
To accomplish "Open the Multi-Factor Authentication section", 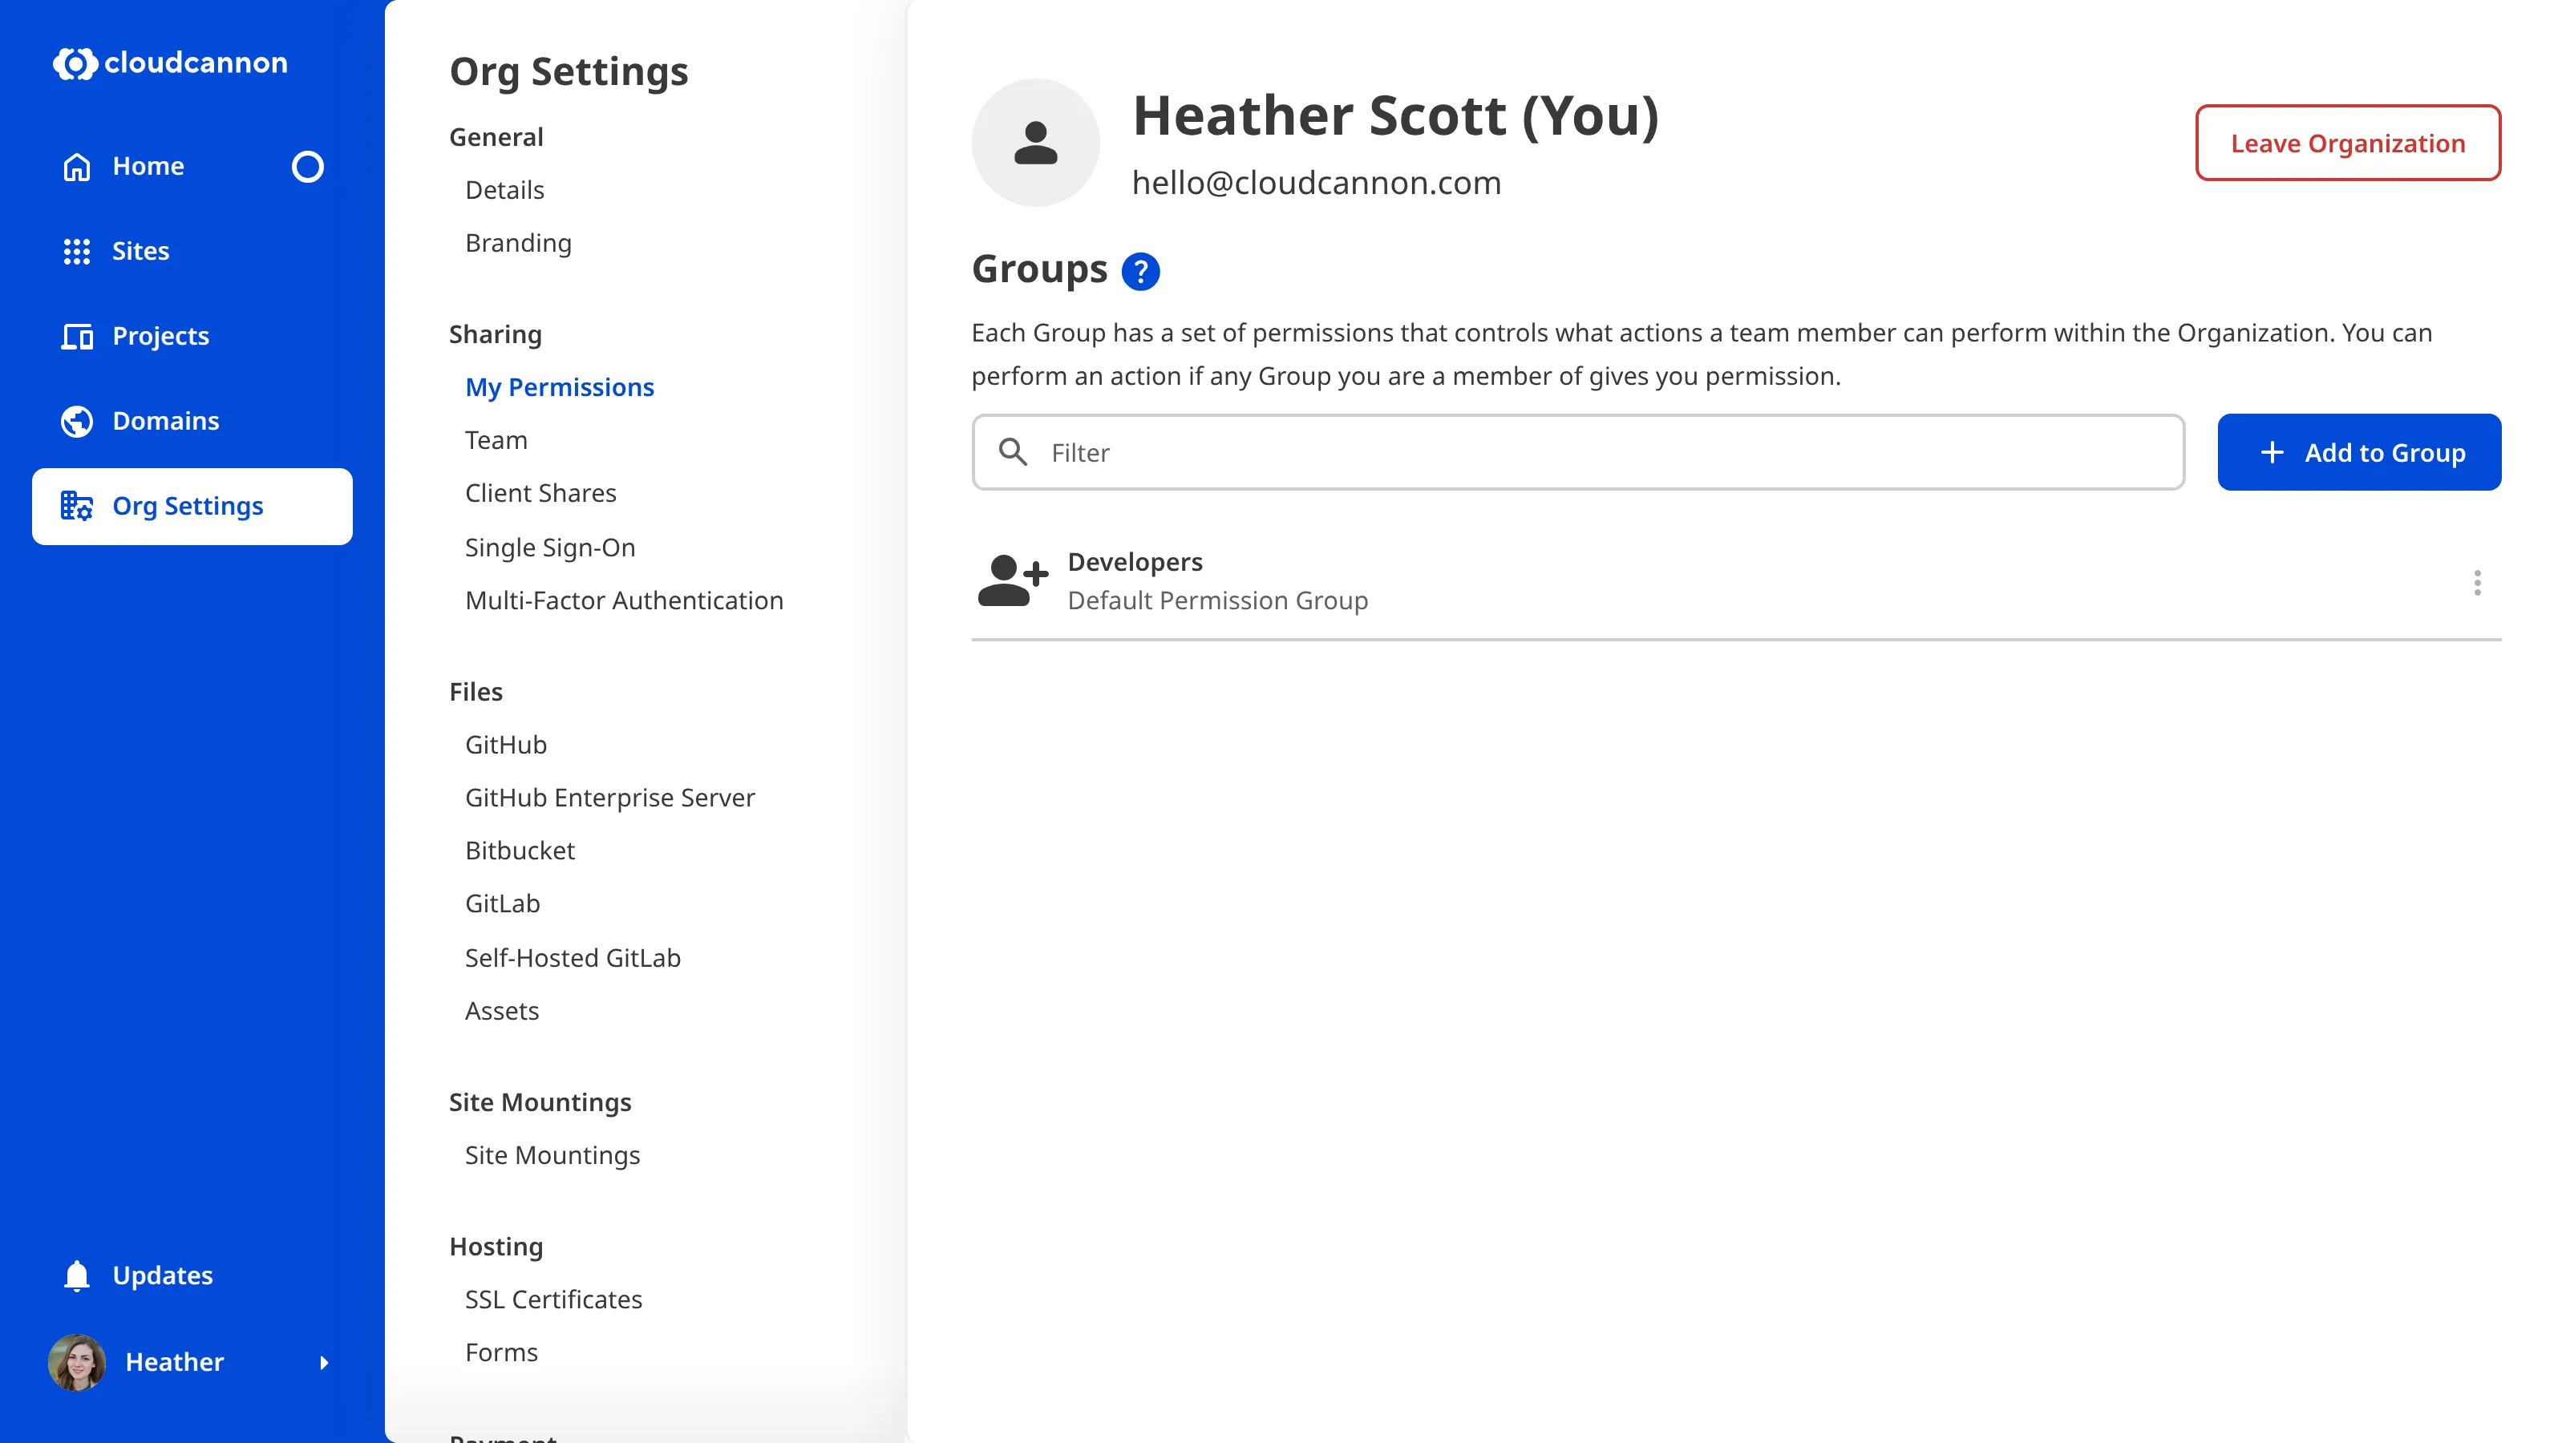I will tap(624, 600).
